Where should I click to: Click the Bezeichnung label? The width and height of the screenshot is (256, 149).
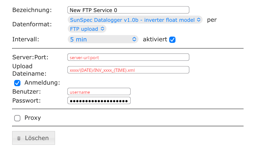coord(32,10)
